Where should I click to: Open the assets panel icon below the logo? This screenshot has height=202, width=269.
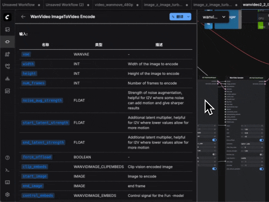(8, 29)
